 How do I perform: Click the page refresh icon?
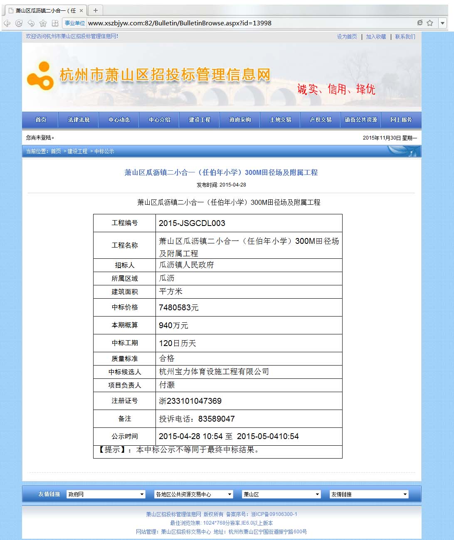[x=19, y=23]
